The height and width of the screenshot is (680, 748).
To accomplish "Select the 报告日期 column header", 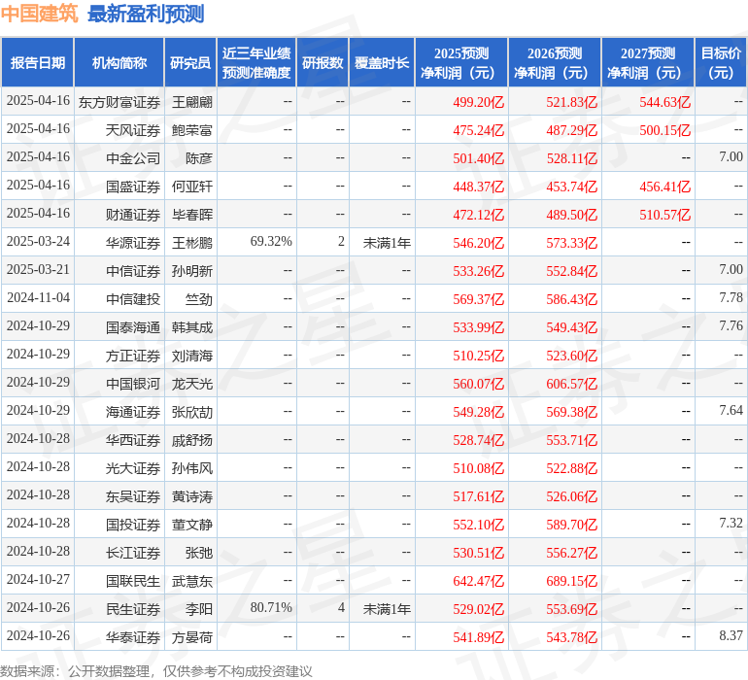I will pos(38,63).
